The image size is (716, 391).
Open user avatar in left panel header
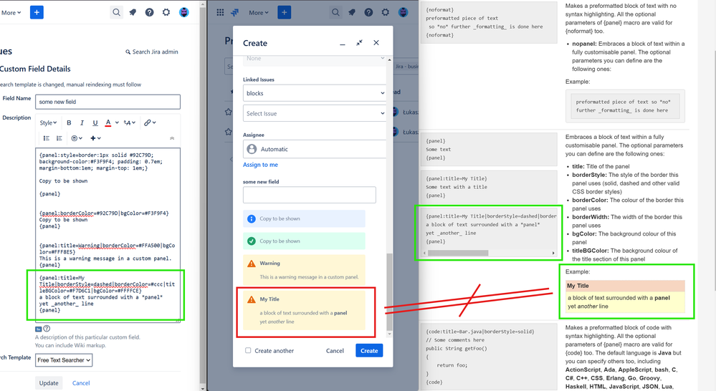pyautogui.click(x=183, y=12)
